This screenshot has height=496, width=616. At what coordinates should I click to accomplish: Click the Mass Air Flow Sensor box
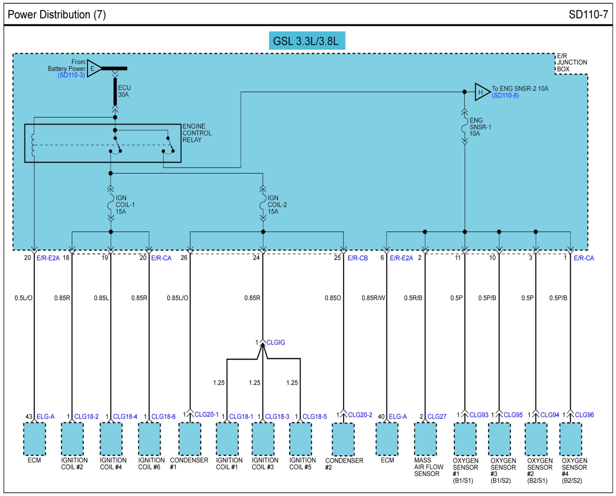click(425, 439)
